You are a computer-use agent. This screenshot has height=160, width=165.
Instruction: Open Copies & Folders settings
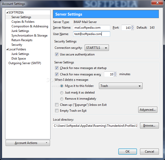pyautogui.click(x=23, y=22)
